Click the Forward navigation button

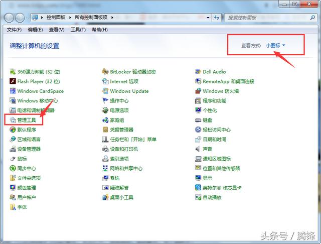tap(20, 18)
